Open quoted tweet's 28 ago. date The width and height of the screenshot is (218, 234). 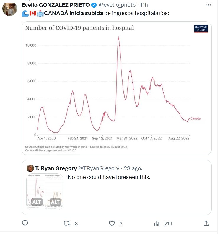[x=133, y=168]
